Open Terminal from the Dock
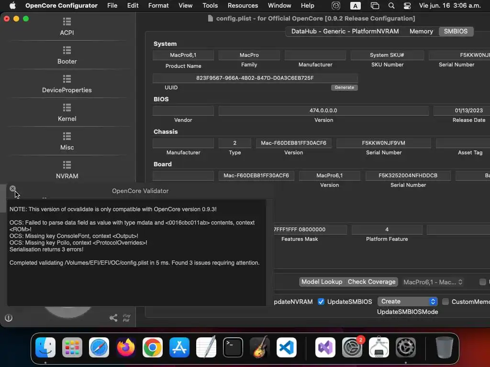Image resolution: width=490 pixels, height=367 pixels. pyautogui.click(x=233, y=347)
